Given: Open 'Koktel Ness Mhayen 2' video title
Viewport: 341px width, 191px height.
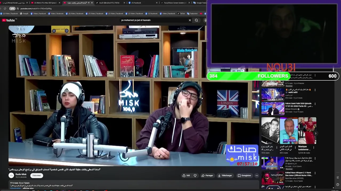Looking at the screenshot, I should coord(299,174).
